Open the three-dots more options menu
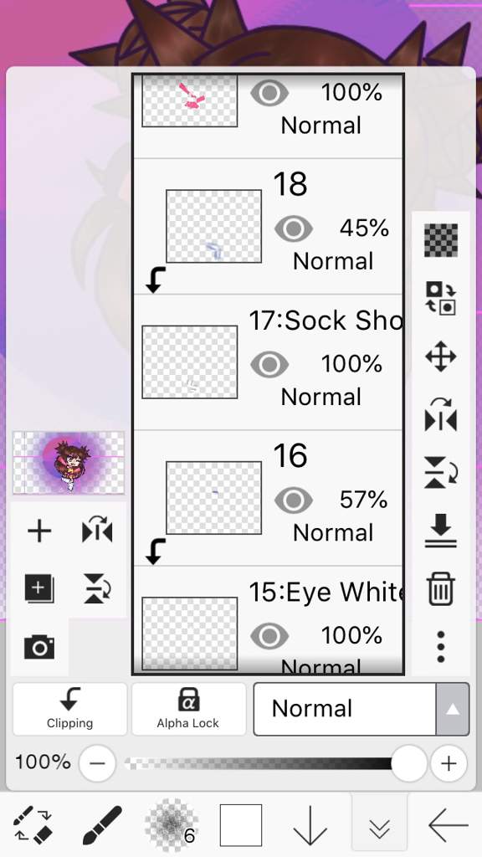482x857 pixels. point(441,647)
